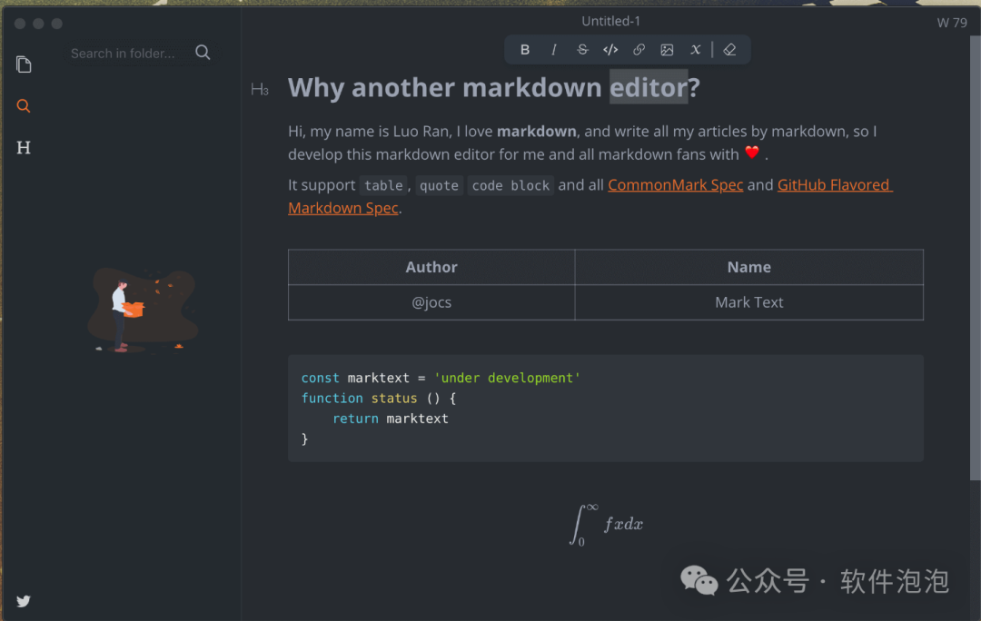Open the search panel in sidebar
Image resolution: width=981 pixels, height=621 pixels.
24,105
